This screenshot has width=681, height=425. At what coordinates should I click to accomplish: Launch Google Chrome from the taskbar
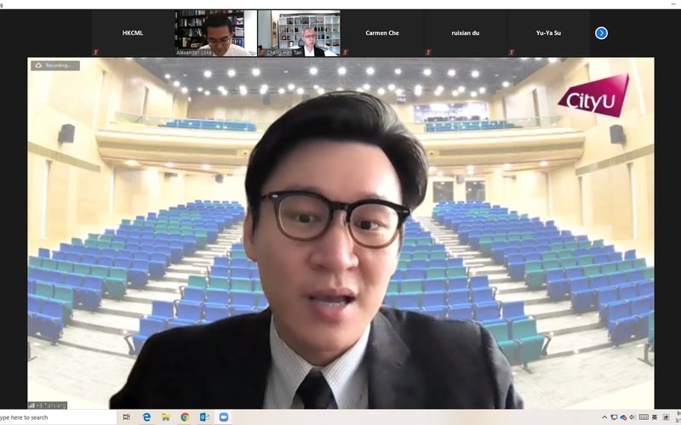(185, 417)
